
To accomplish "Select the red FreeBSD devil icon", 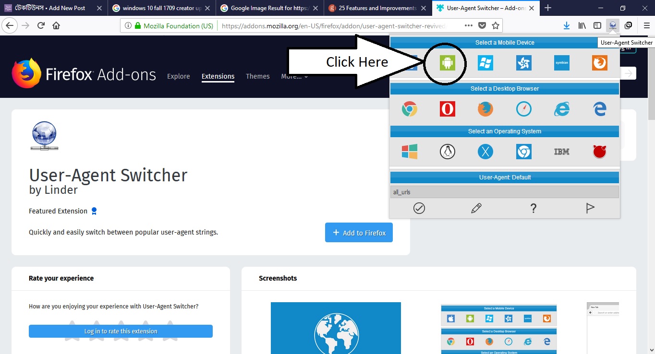I will point(600,152).
